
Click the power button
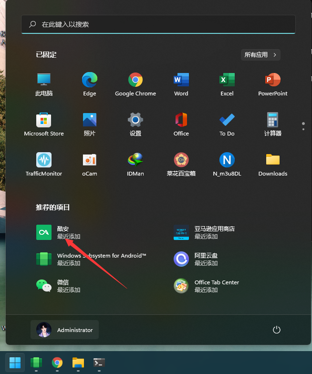(x=277, y=330)
